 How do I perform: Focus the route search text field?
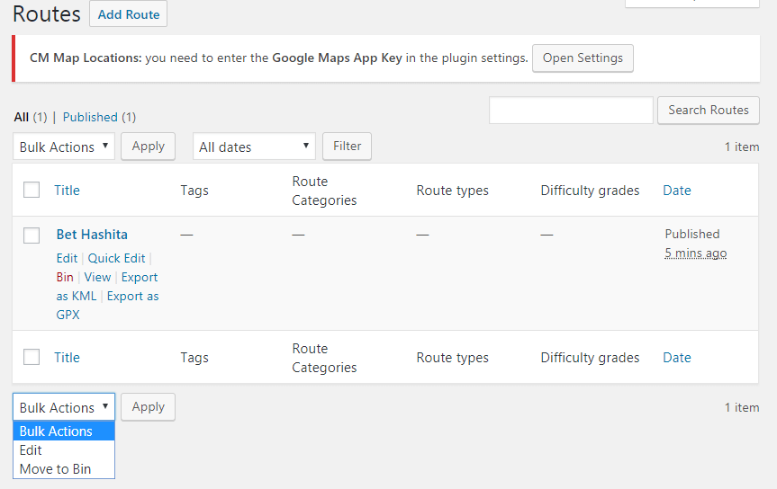click(x=570, y=111)
